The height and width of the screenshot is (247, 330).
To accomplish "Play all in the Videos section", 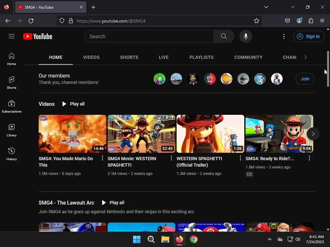I will click(73, 104).
